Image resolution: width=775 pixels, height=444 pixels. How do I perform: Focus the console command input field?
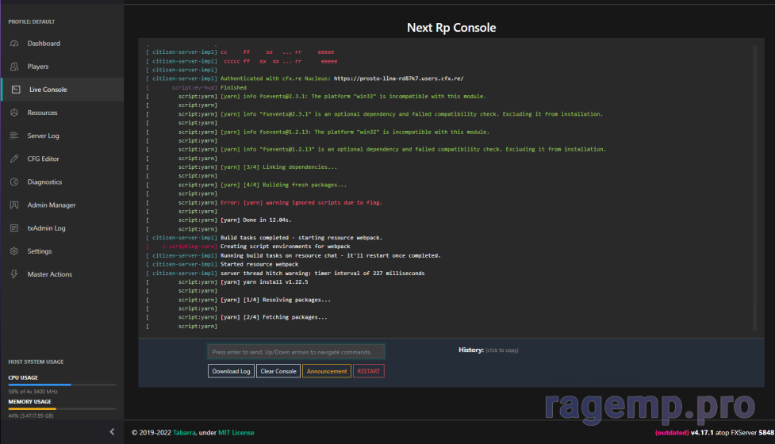[x=296, y=352]
